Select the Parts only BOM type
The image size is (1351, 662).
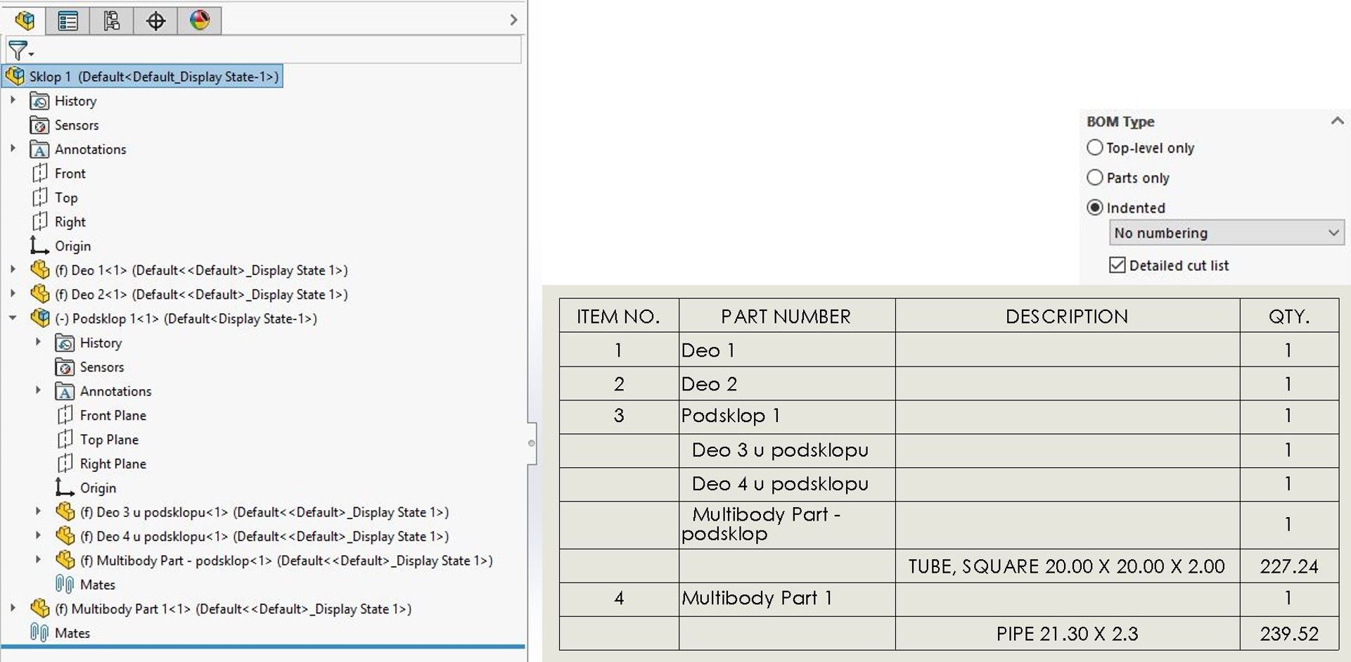1095,178
